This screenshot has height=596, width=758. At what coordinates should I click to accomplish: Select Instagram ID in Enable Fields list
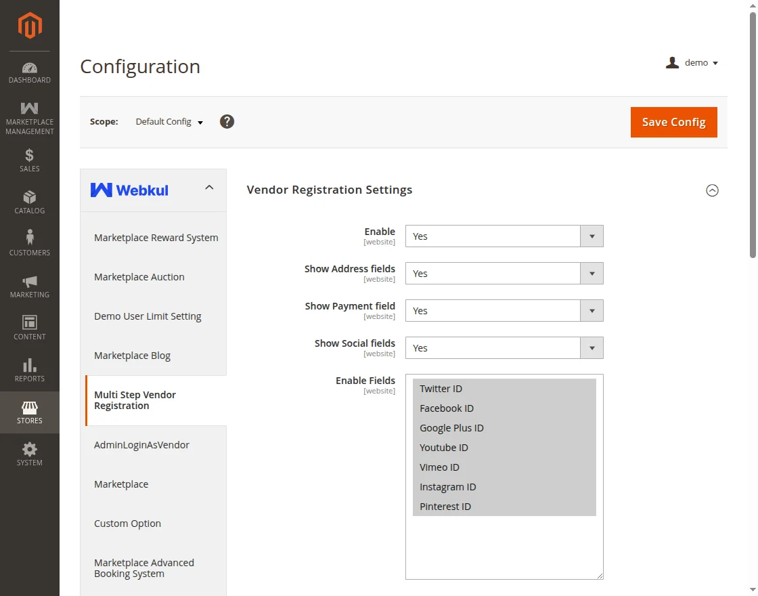point(448,487)
